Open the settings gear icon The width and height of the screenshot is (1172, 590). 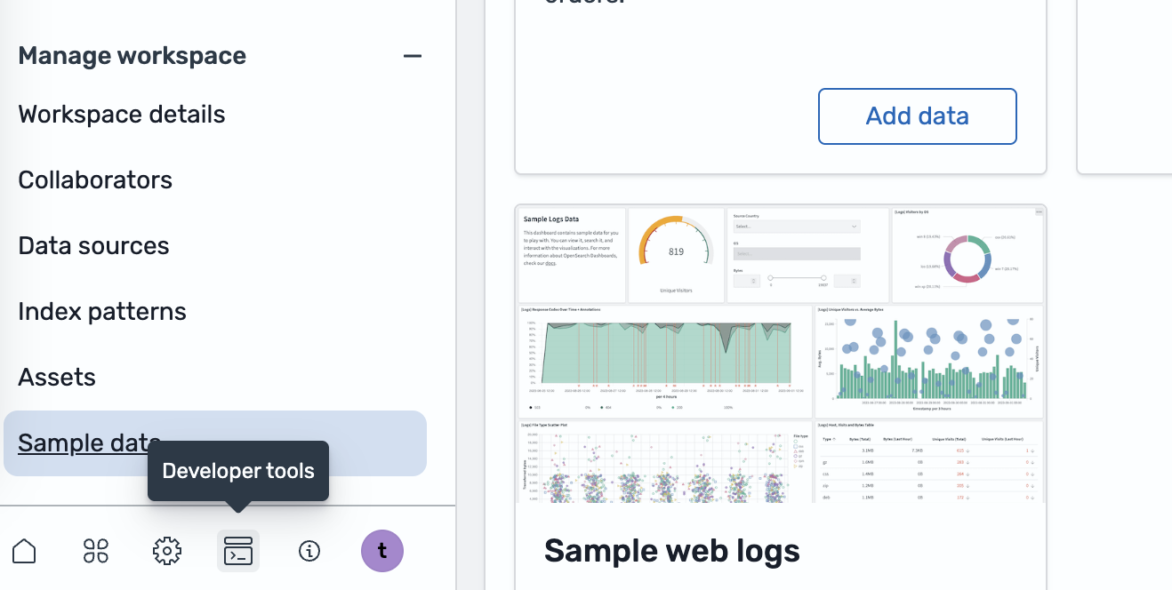(x=166, y=551)
